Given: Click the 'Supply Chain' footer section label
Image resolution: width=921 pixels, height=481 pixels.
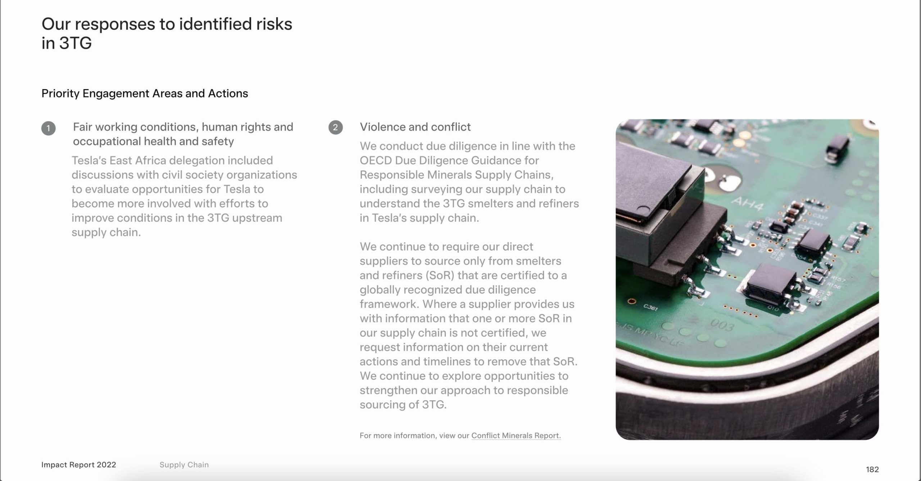Looking at the screenshot, I should click(x=184, y=464).
